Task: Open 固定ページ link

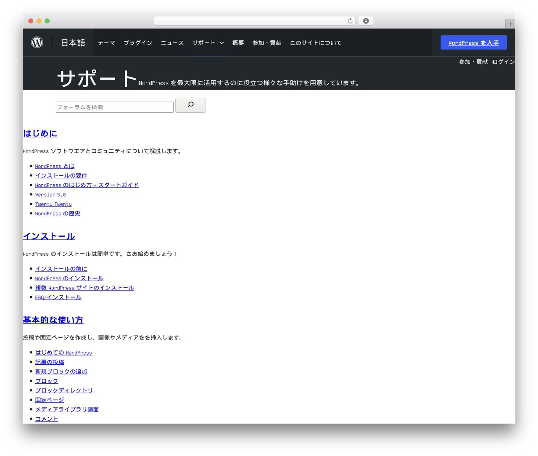Action: (50, 400)
